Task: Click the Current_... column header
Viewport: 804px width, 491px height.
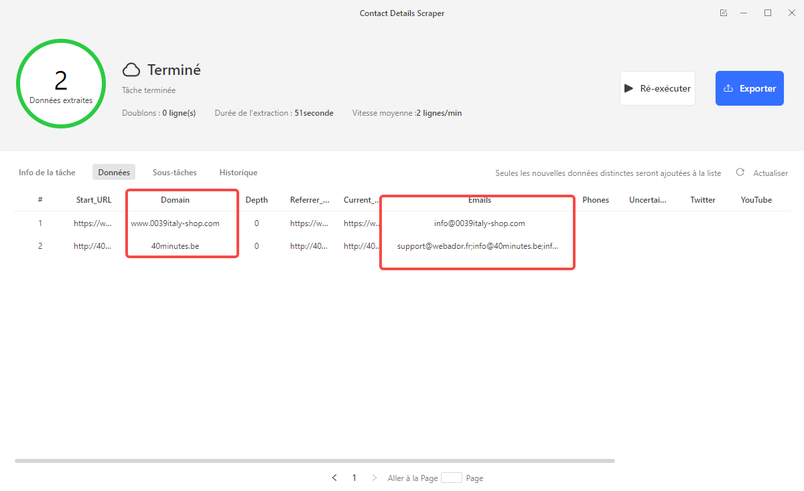Action: point(362,200)
